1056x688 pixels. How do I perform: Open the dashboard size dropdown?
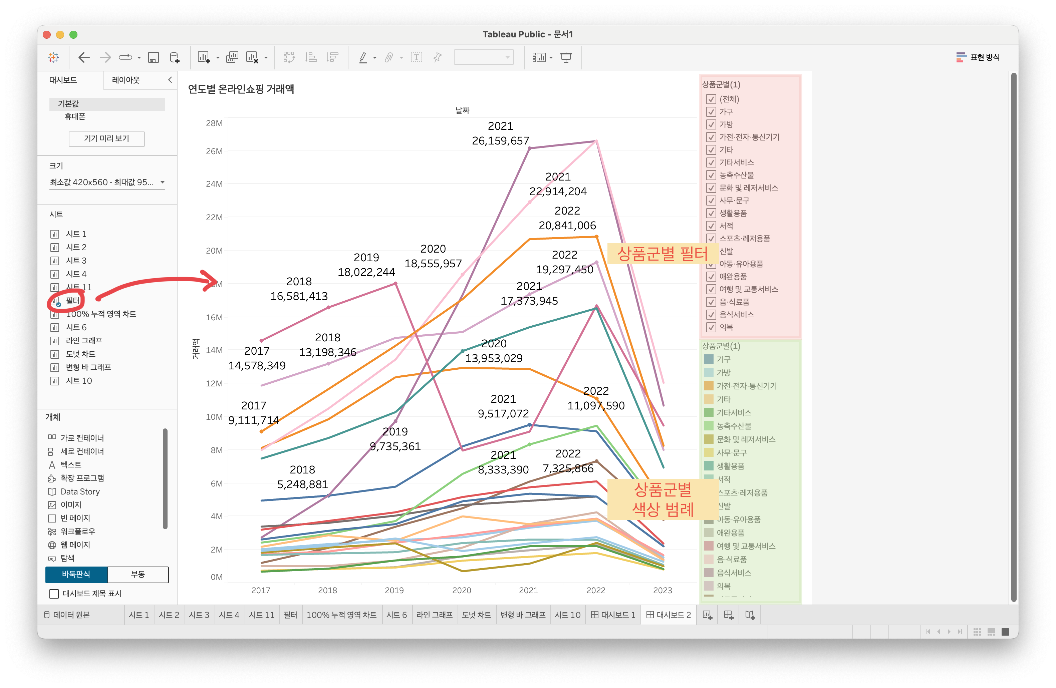(107, 182)
